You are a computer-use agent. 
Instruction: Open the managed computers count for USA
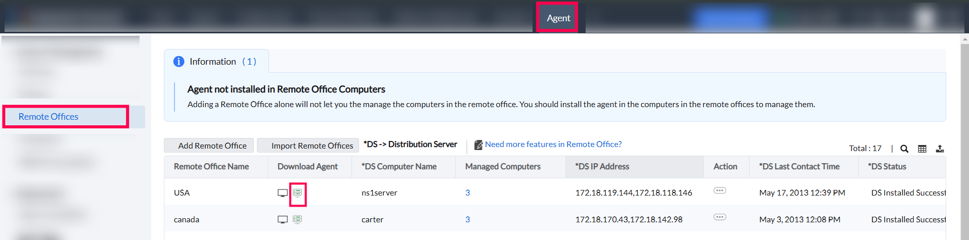pyautogui.click(x=468, y=193)
